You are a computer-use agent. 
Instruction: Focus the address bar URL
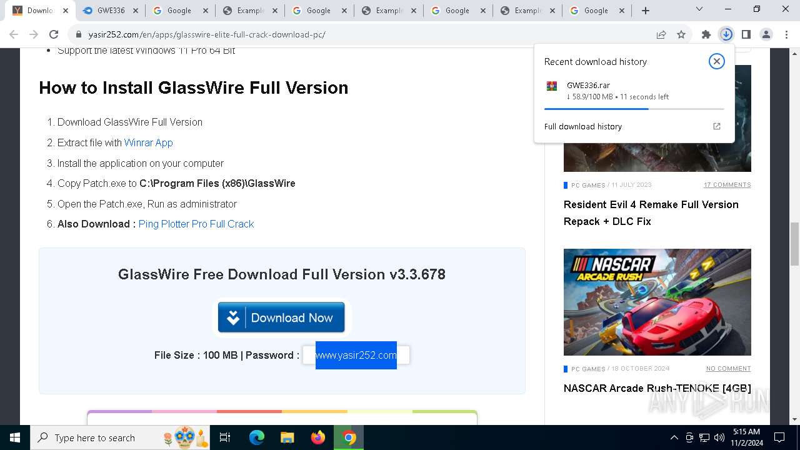point(207,35)
